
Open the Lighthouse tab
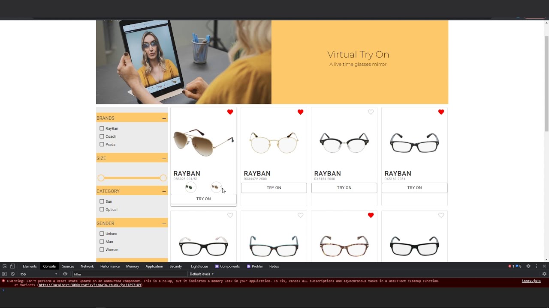point(199,266)
